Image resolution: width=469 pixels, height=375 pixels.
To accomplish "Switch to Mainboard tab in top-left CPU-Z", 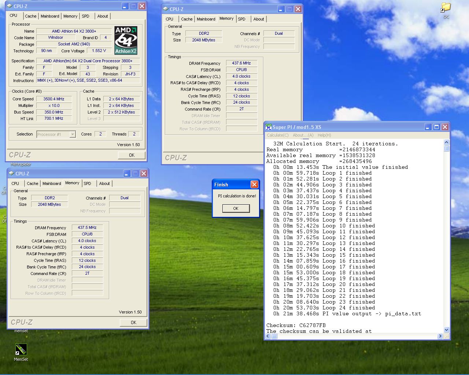I will click(50, 16).
